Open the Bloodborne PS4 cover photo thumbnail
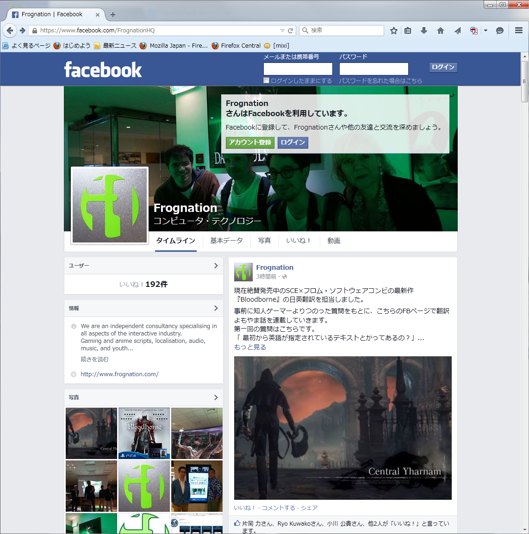Screen dimensions: 529x534 click(144, 433)
